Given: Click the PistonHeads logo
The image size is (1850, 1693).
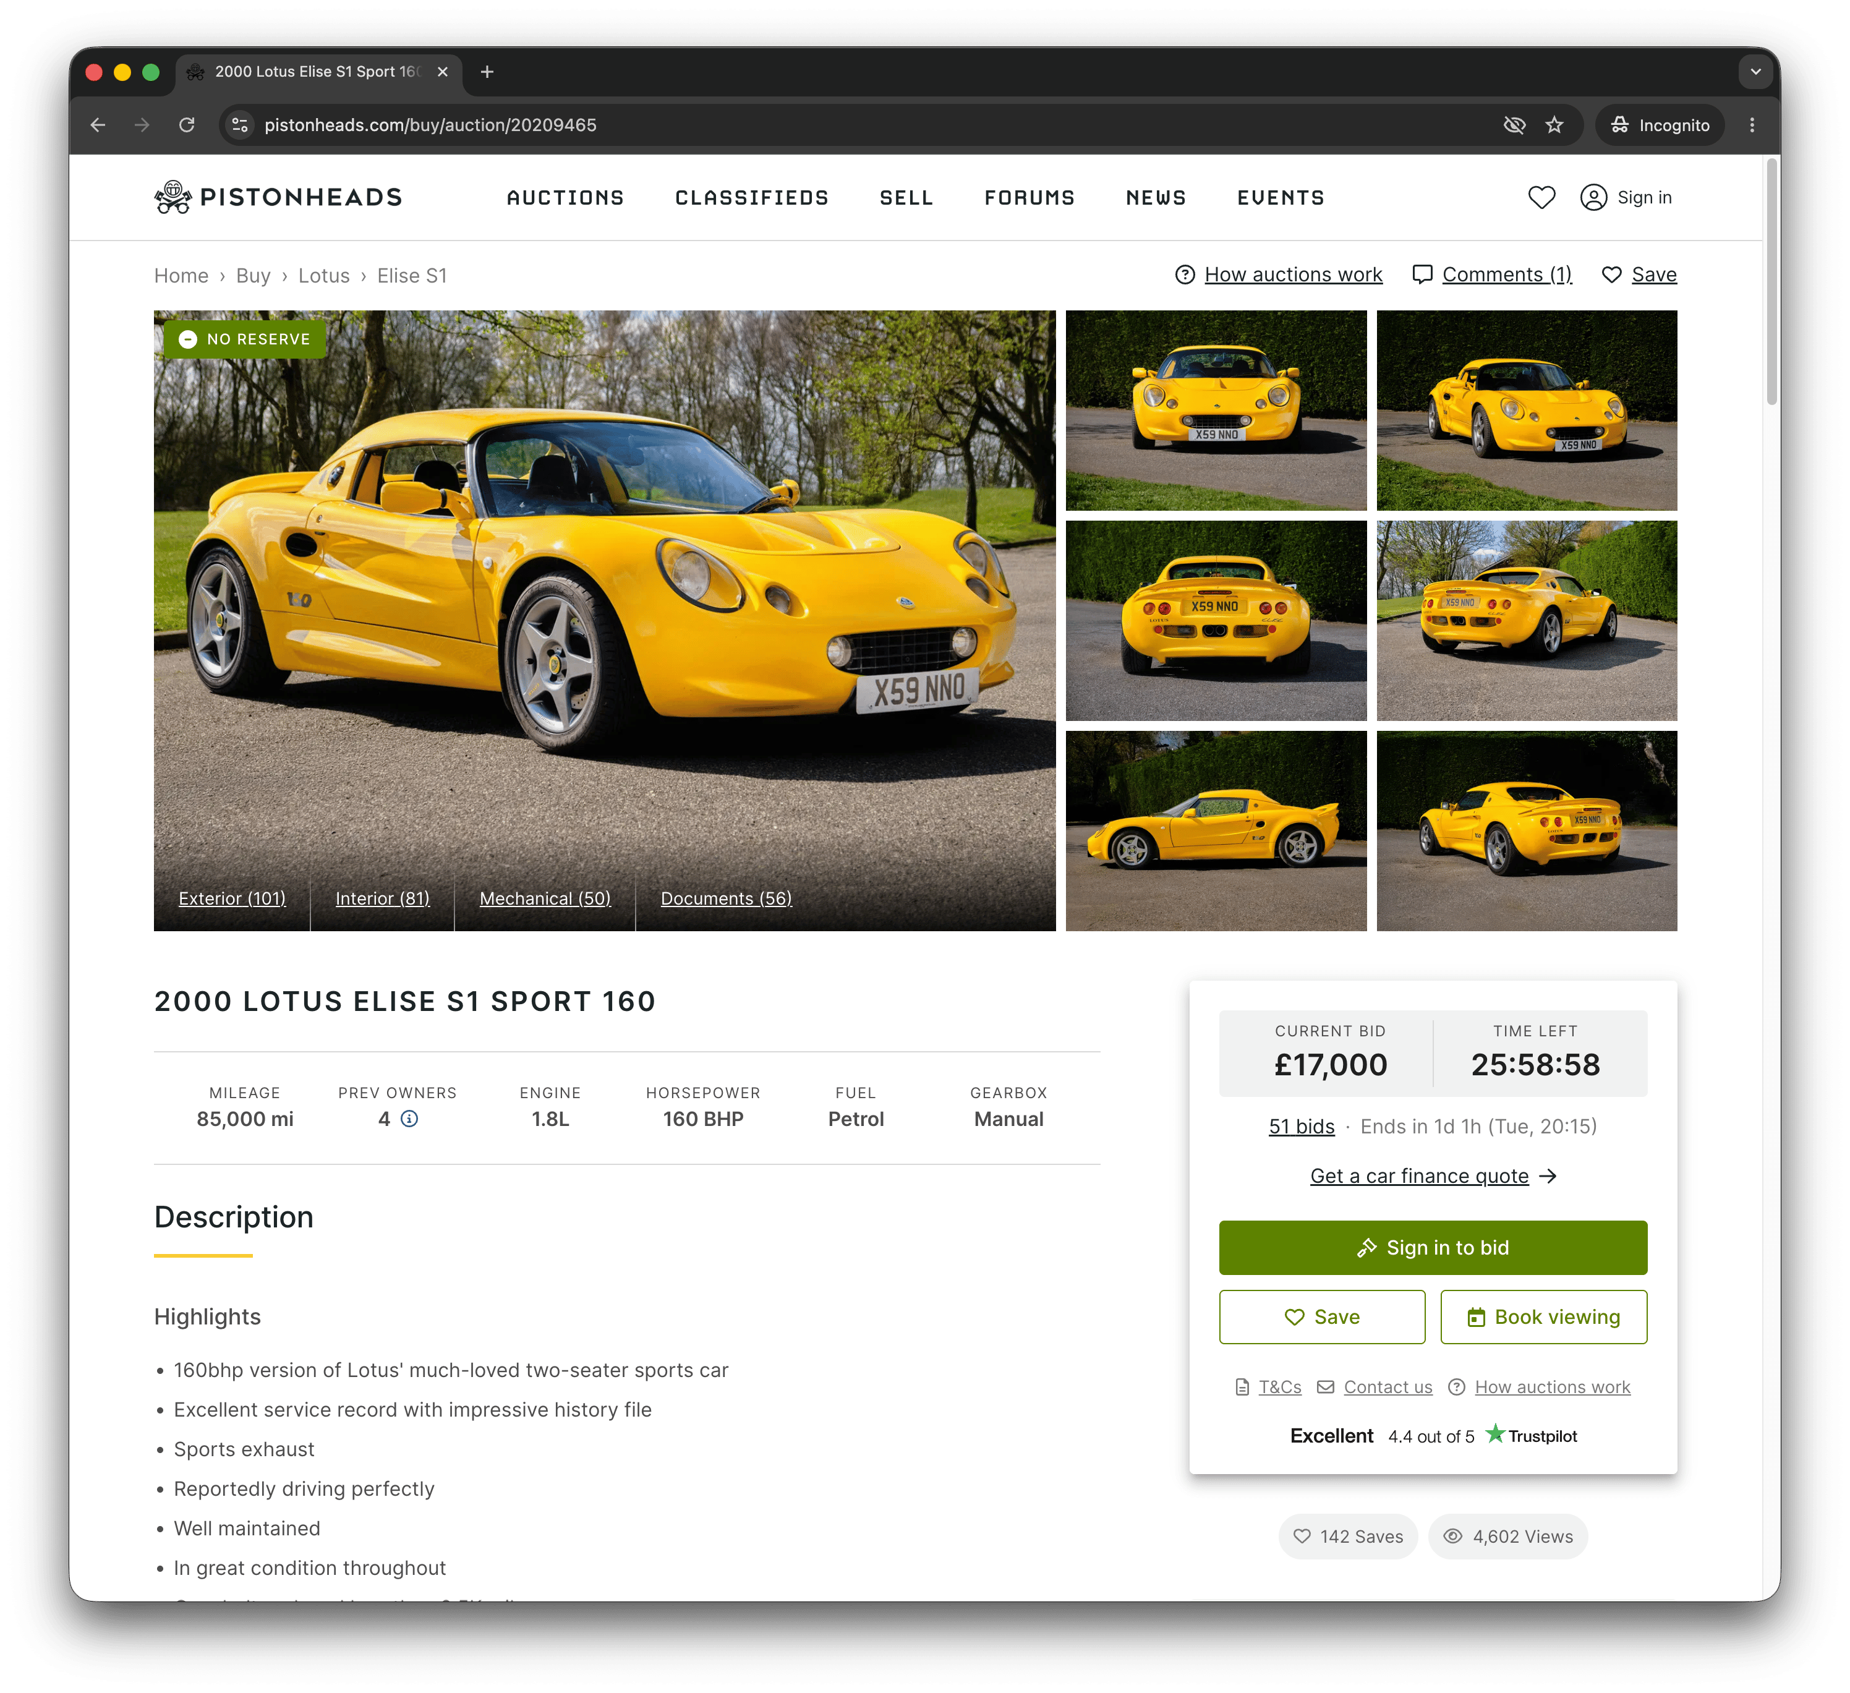Looking at the screenshot, I should (x=278, y=197).
